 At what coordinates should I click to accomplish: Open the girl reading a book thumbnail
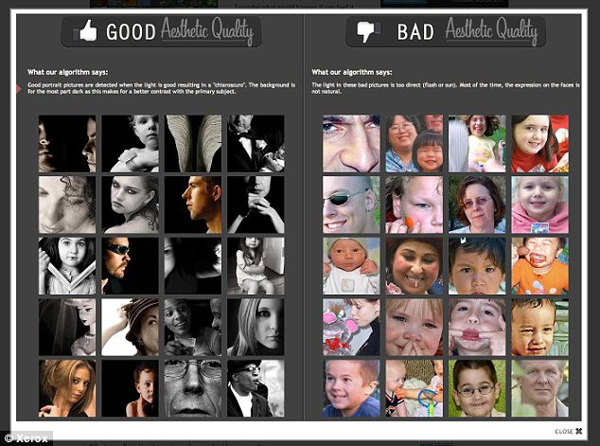pos(66,265)
